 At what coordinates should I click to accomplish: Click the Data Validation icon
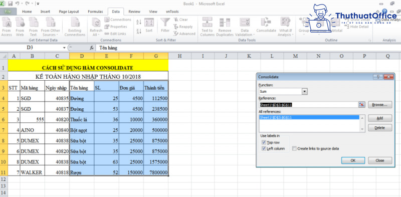(245, 23)
